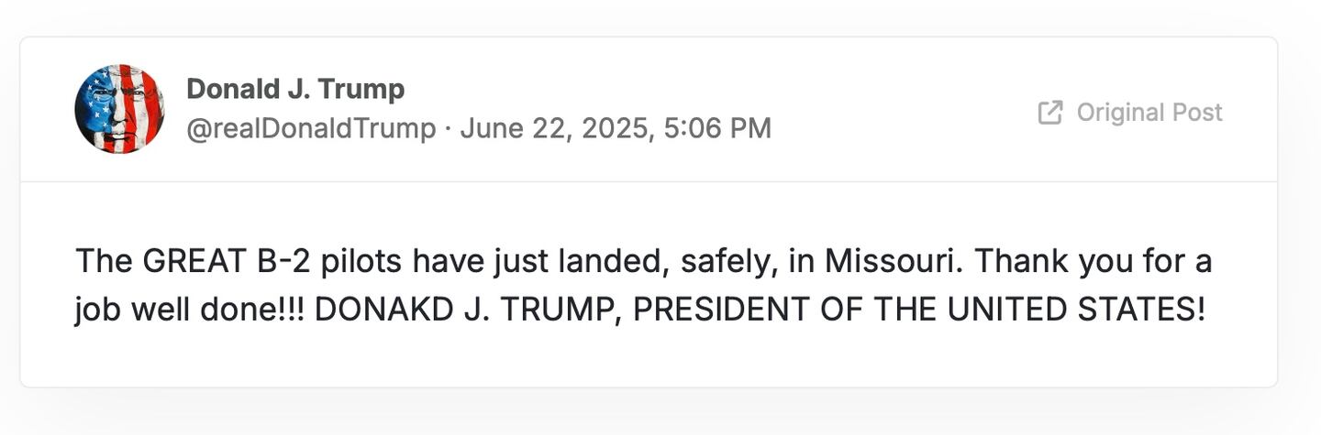Click "PRESIDENT OF THE UNITED STATES!" text

918,310
